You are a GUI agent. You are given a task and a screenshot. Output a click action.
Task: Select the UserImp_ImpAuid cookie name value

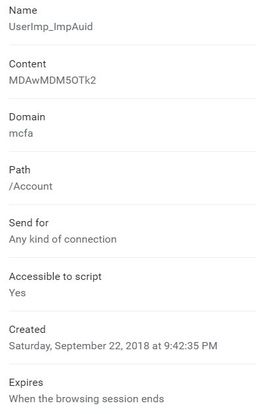tap(50, 27)
